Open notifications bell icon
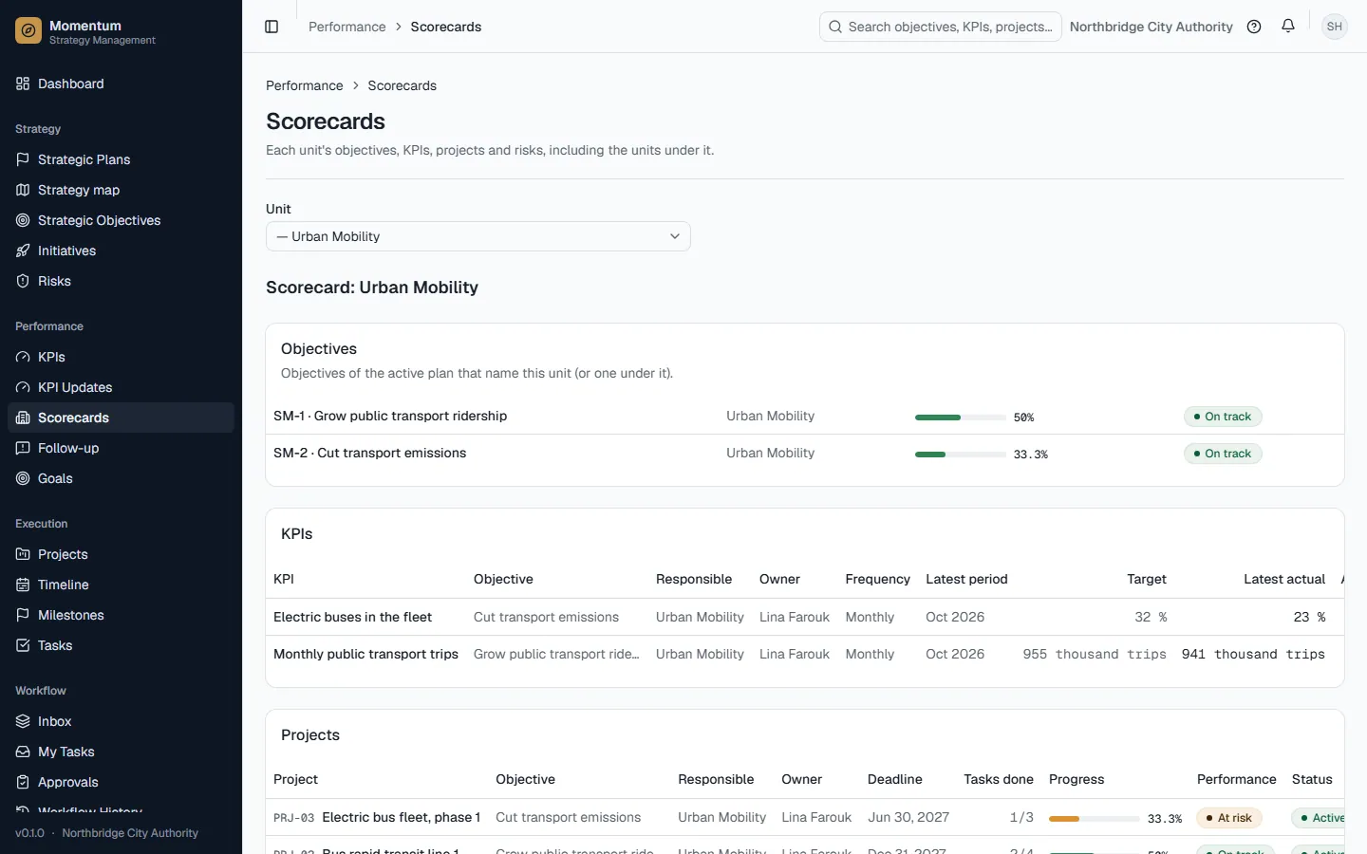Screen dimensions: 1367x854 (1288, 27)
